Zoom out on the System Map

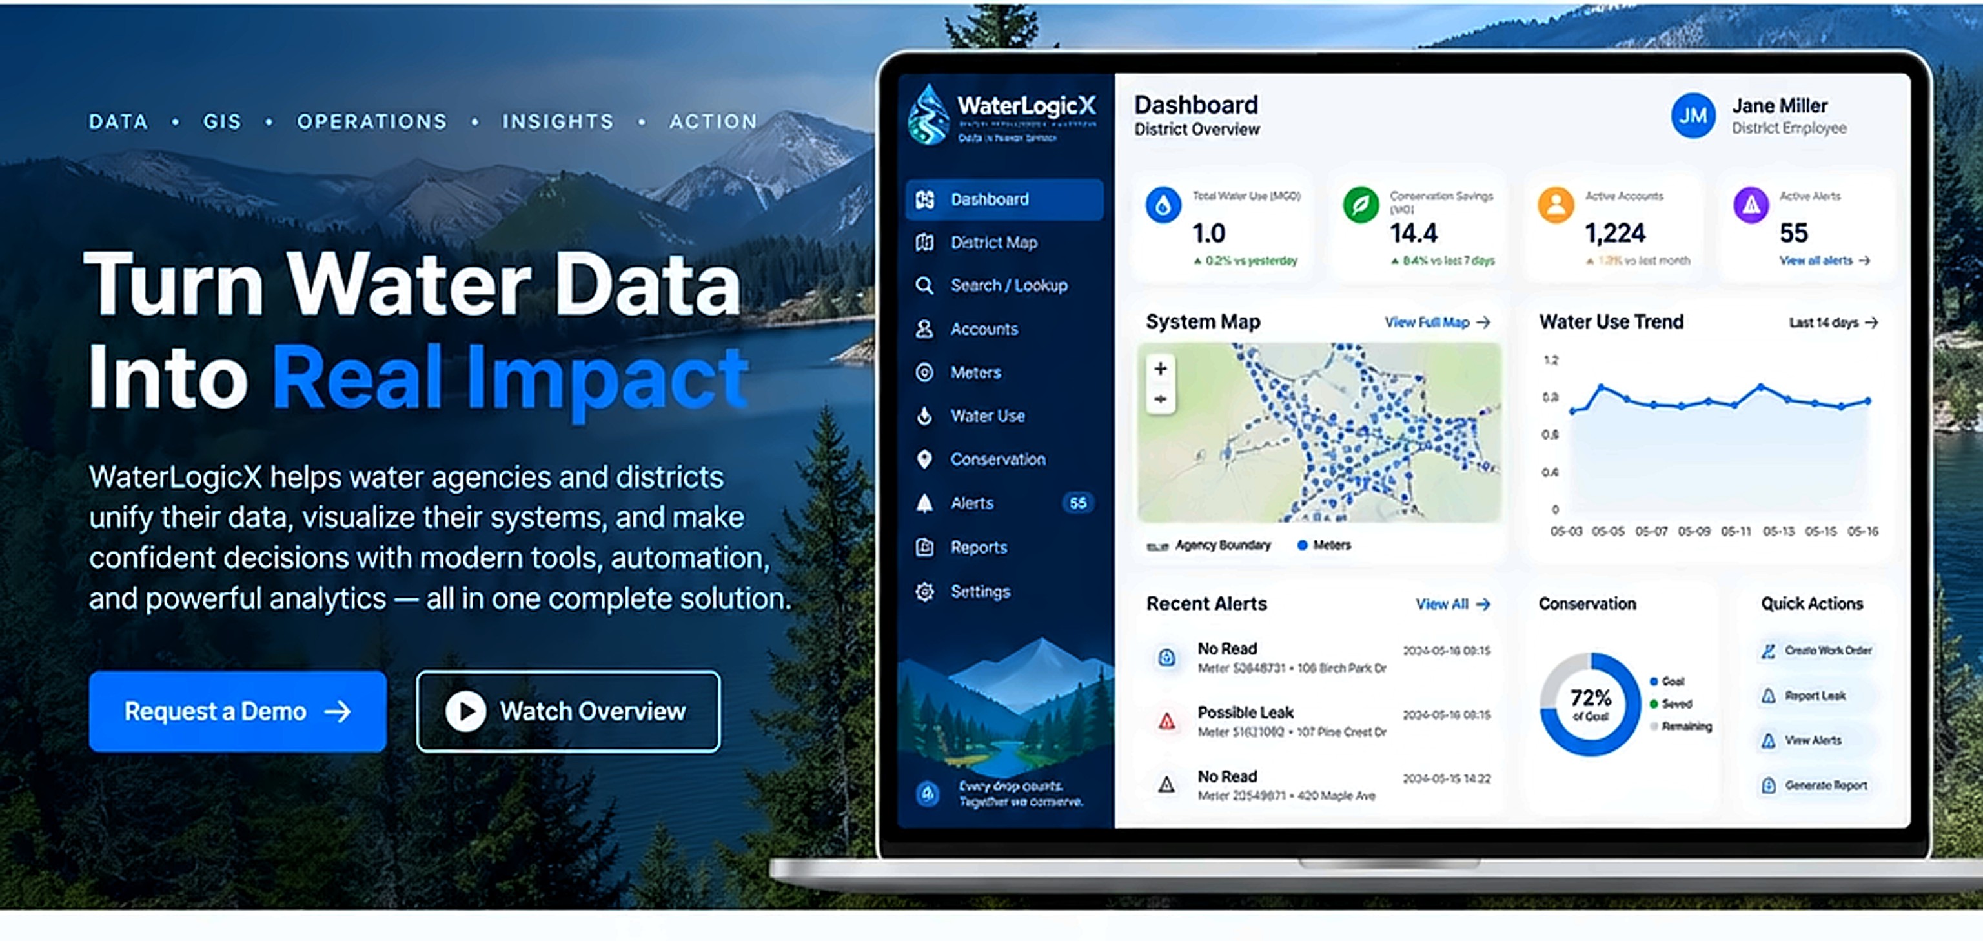point(1160,400)
